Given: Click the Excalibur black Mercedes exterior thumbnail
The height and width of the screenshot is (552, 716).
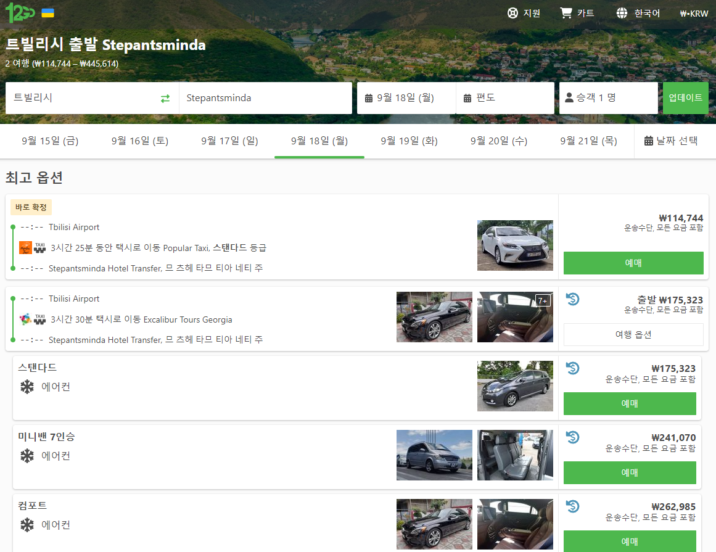Looking at the screenshot, I should click(x=434, y=317).
